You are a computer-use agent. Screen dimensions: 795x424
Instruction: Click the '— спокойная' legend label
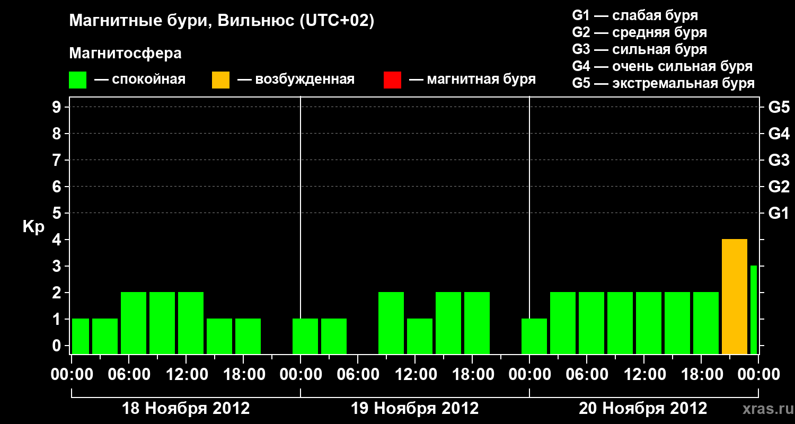pyautogui.click(x=140, y=80)
